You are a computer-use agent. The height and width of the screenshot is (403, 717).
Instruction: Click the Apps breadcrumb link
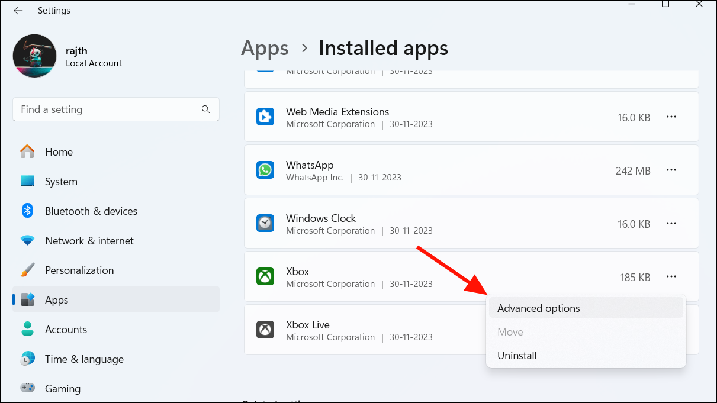pyautogui.click(x=265, y=48)
